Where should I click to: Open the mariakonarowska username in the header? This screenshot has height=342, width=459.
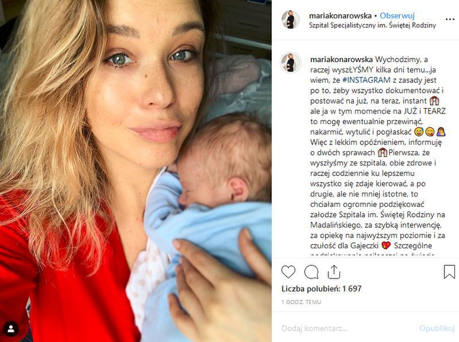[x=341, y=16]
